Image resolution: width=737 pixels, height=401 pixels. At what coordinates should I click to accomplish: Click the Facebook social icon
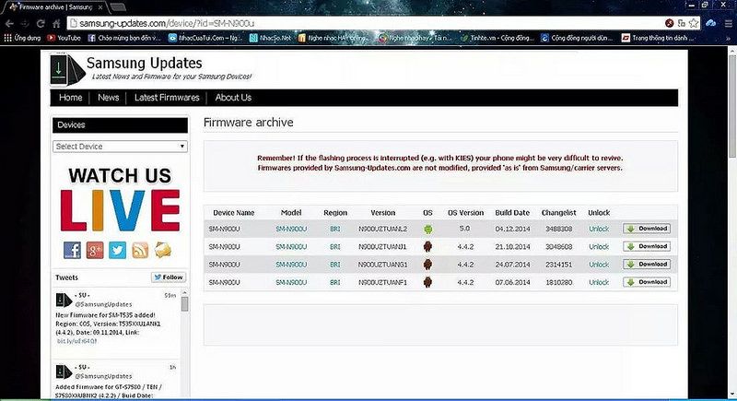pyautogui.click(x=72, y=250)
